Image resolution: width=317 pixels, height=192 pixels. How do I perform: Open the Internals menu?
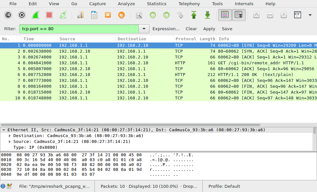click(x=244, y=4)
